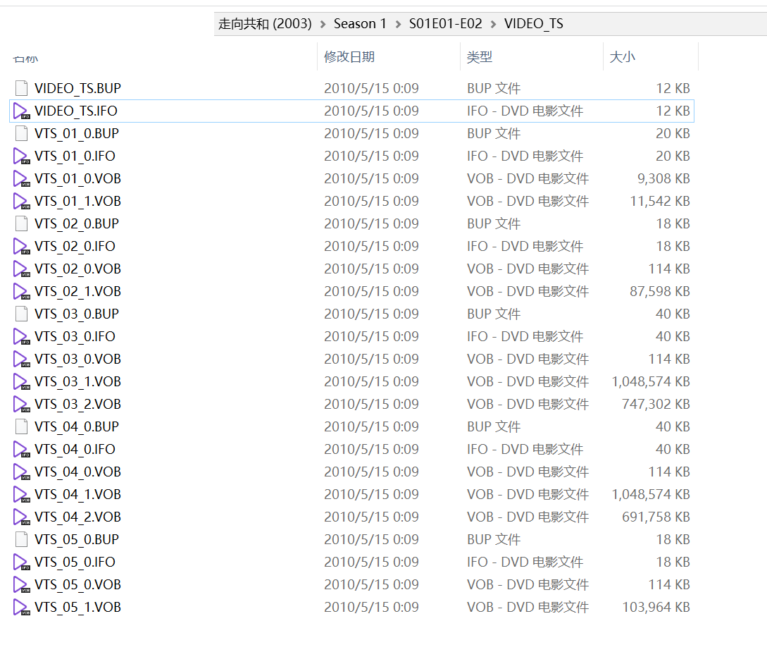Click the 11,542 KB size value
The width and height of the screenshot is (767, 652).
[660, 201]
